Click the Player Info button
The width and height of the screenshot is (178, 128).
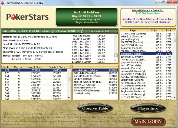(148, 108)
